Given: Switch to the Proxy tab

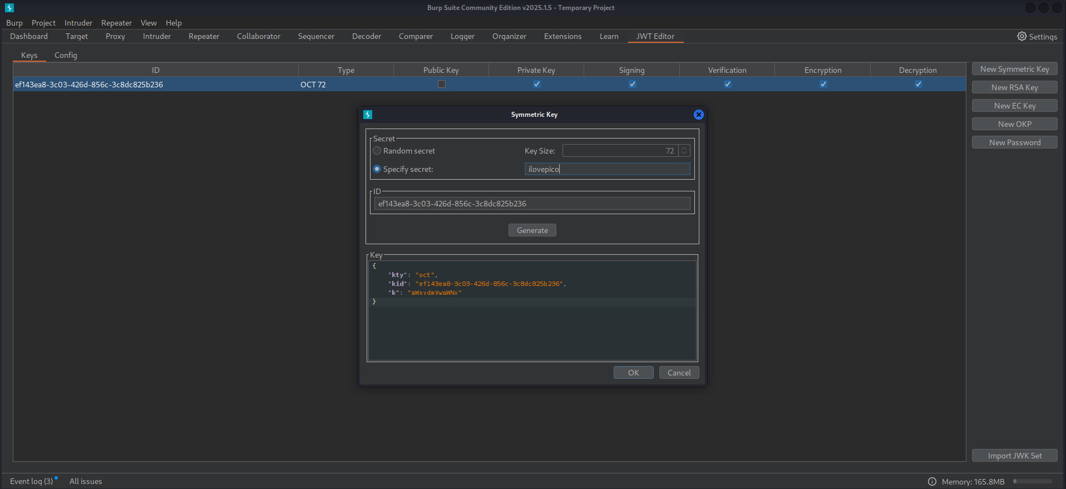Looking at the screenshot, I should tap(115, 36).
